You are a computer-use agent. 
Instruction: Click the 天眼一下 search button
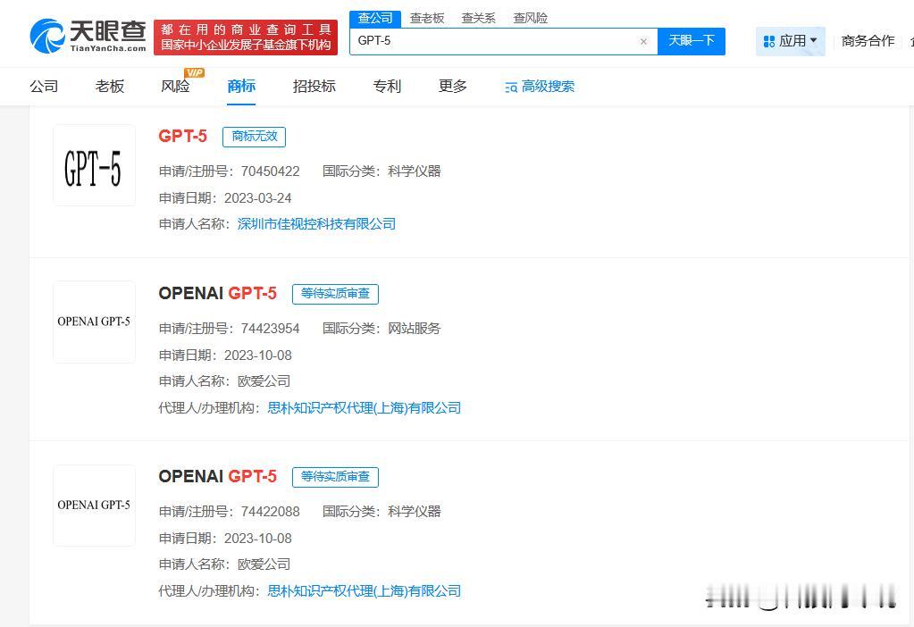tap(692, 41)
